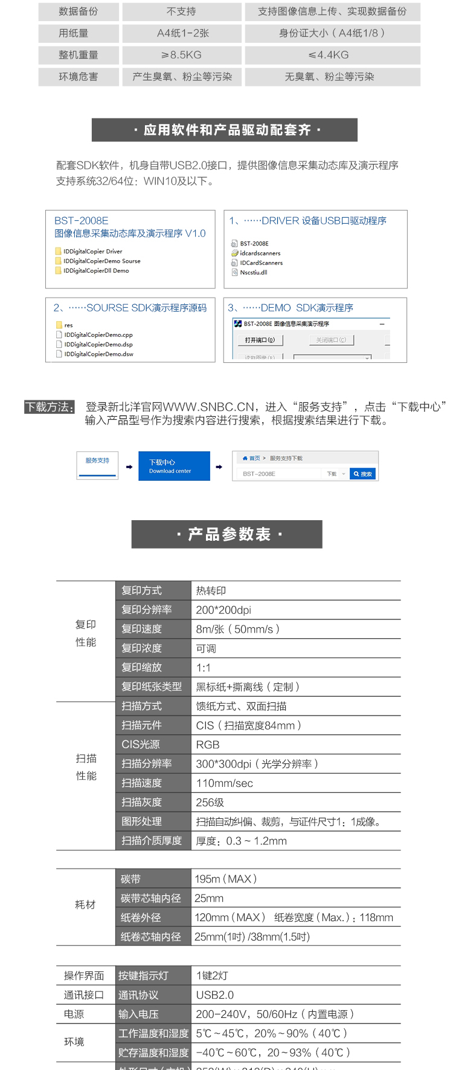
Task: Minimize the BST-2008E demo window
Action: 382,324
